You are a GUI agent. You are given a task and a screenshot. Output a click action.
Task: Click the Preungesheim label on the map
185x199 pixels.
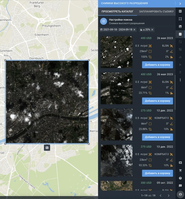[51, 26]
